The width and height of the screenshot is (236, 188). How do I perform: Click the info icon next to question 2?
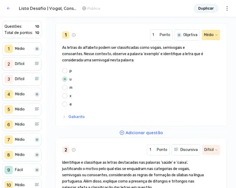click(x=74, y=150)
